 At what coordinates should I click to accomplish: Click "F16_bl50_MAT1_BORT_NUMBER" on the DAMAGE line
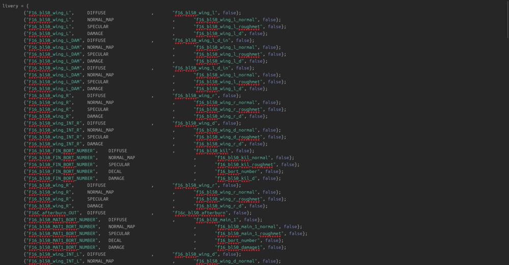pos(62,248)
